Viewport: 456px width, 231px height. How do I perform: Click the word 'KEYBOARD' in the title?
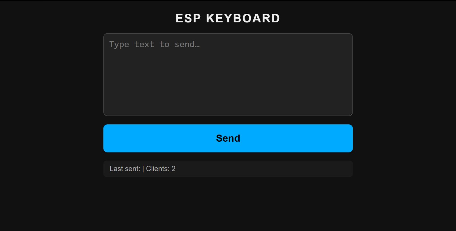click(x=243, y=18)
